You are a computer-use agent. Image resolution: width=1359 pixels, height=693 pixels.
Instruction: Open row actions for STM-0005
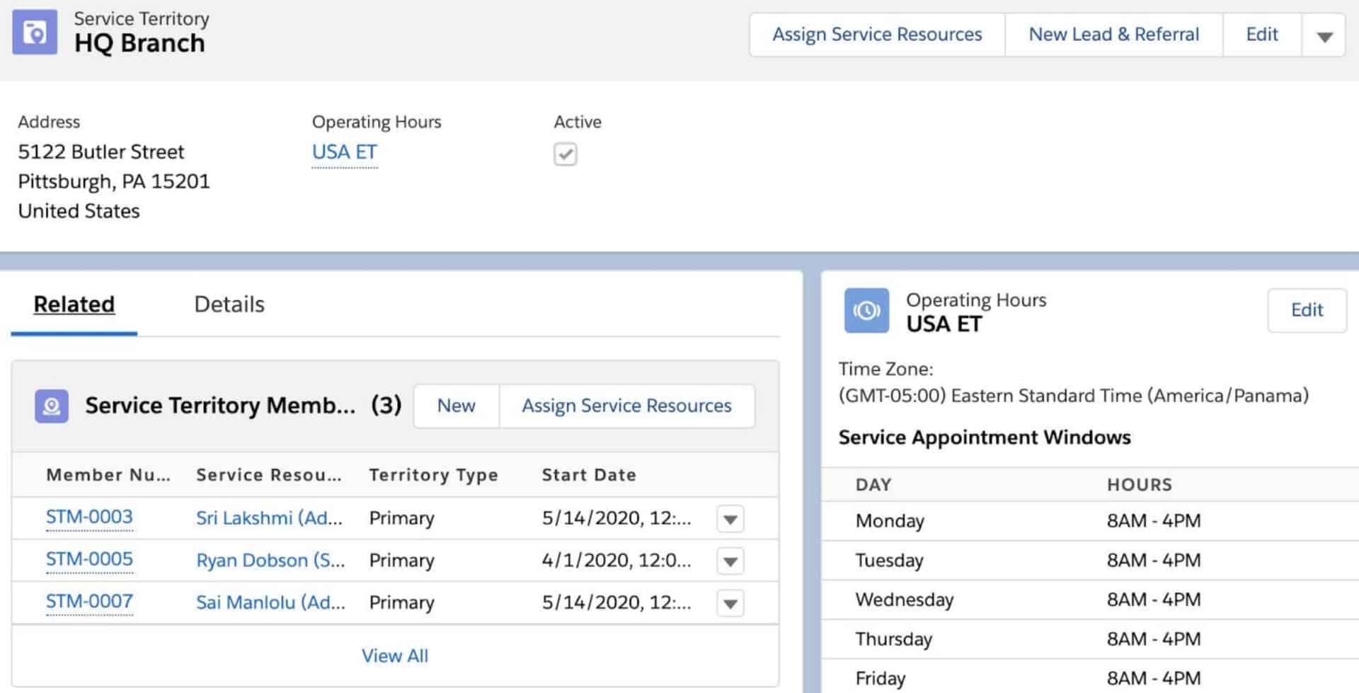click(x=730, y=561)
